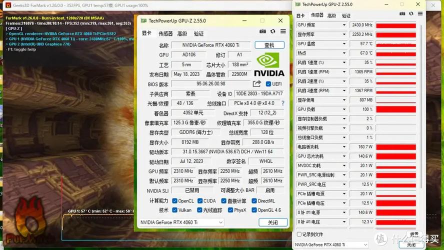Switch to 显卡 tab in front GPU-Z window
The image size is (444, 250).
146,33
